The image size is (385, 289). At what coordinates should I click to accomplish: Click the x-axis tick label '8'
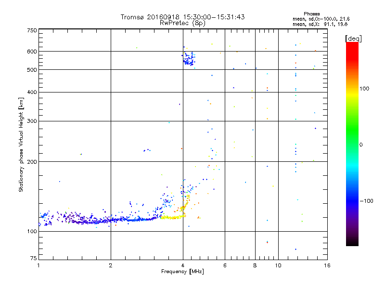[255, 265]
